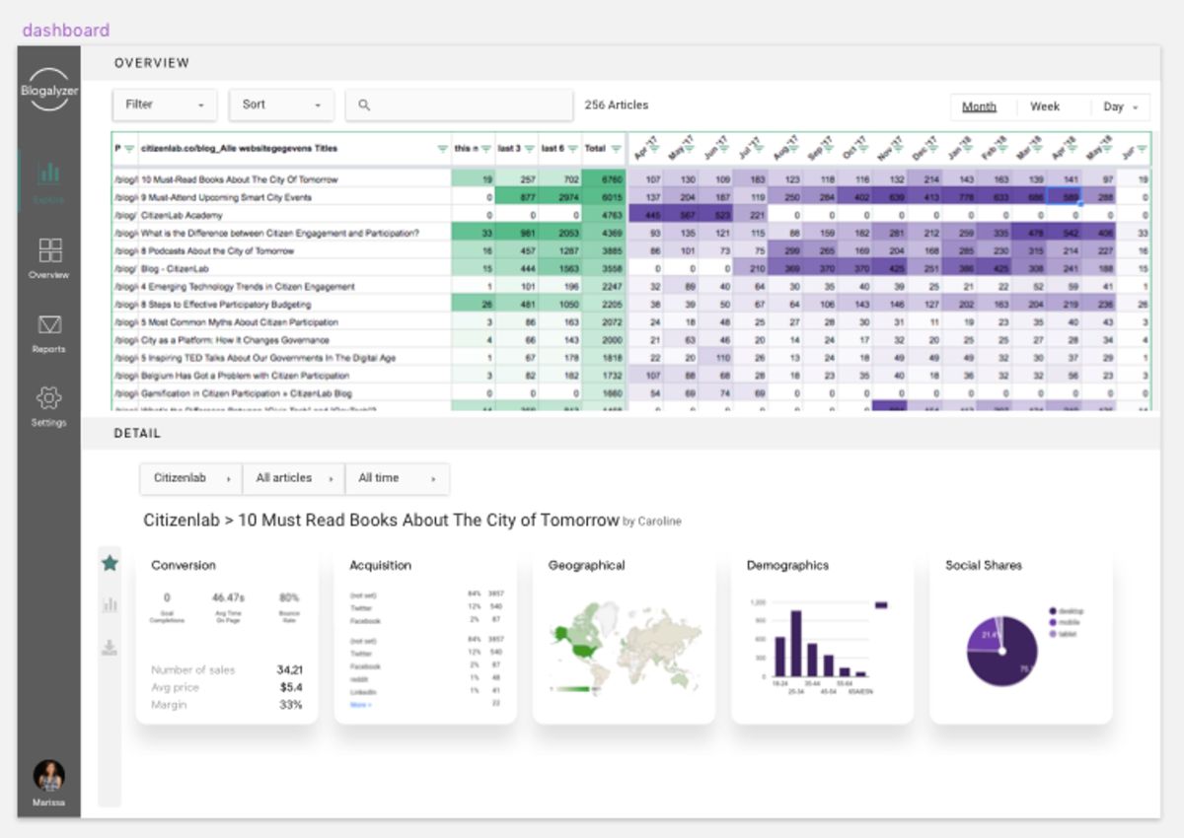Image resolution: width=1184 pixels, height=838 pixels.
Task: Click the filter icon on Titles column
Action: (442, 149)
